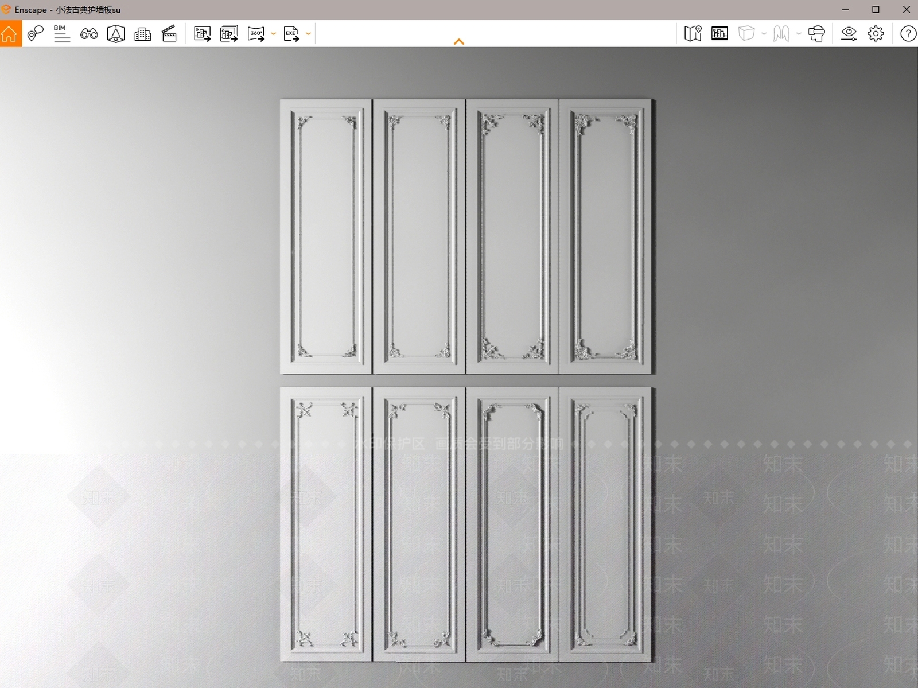Image resolution: width=918 pixels, height=688 pixels.
Task: Start batch rendering of views
Action: pos(229,34)
